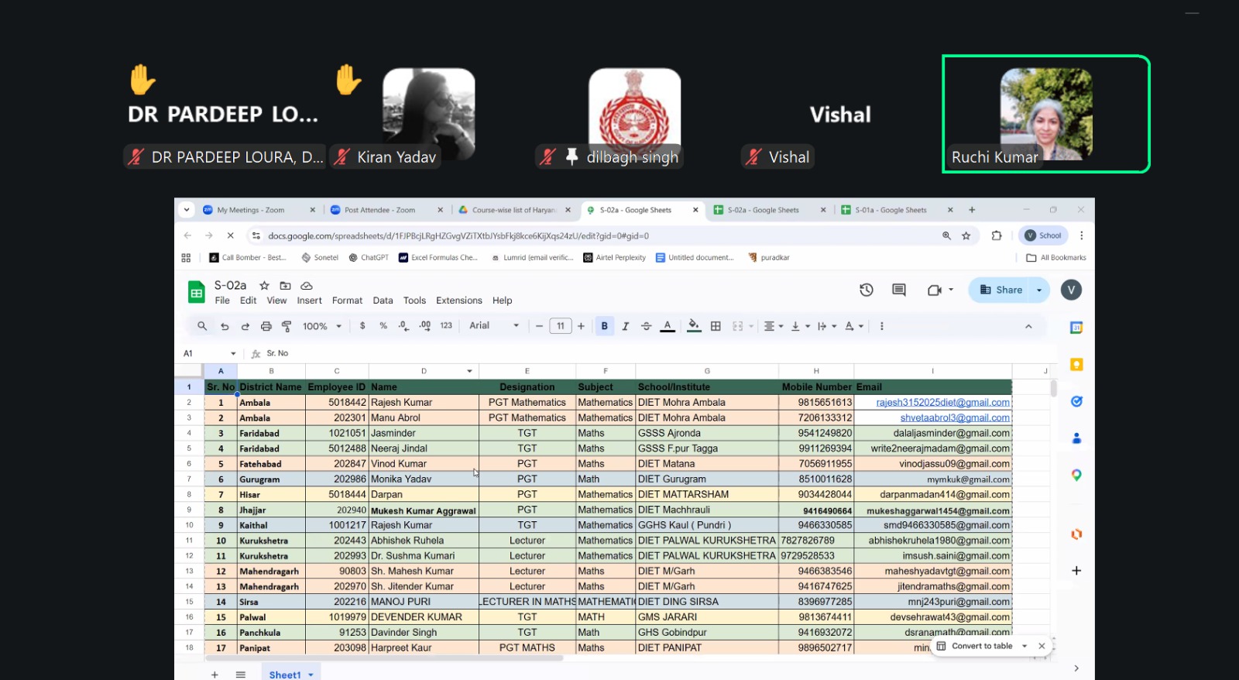The image size is (1239, 680).
Task: Click the Share button
Action: tap(1001, 290)
